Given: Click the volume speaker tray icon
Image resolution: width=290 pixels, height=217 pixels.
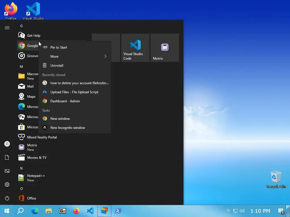Looking at the screenshot, I should (242, 211).
